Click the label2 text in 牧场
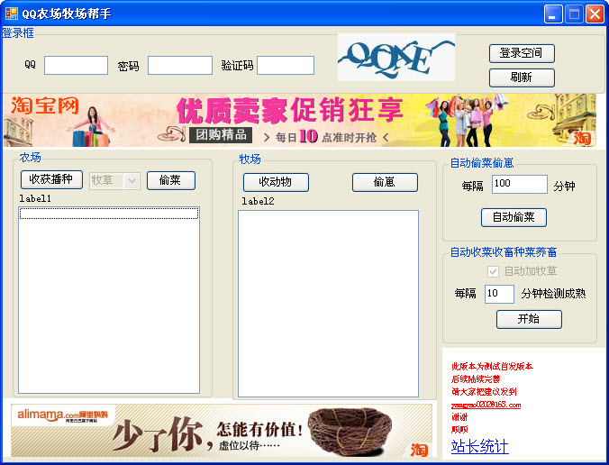This screenshot has width=609, height=465. [258, 201]
